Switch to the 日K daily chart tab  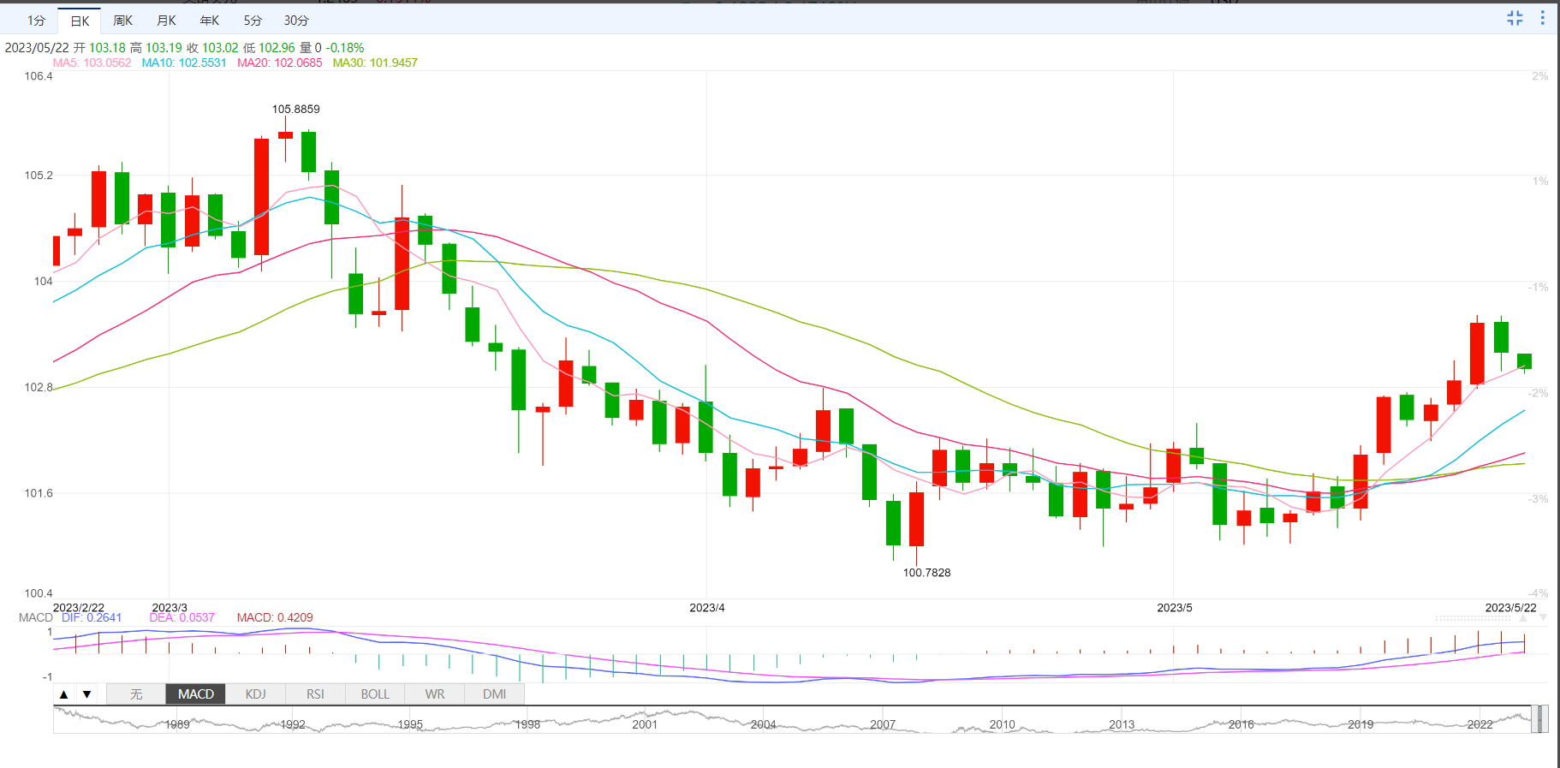pyautogui.click(x=80, y=21)
